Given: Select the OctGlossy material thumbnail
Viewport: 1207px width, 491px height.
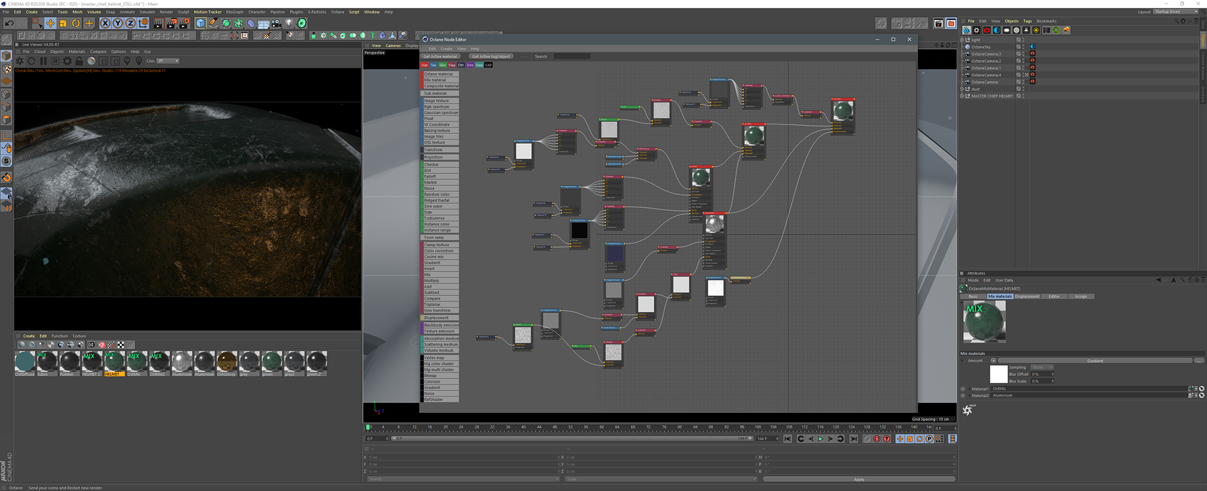Looking at the screenshot, I should pyautogui.click(x=226, y=363).
